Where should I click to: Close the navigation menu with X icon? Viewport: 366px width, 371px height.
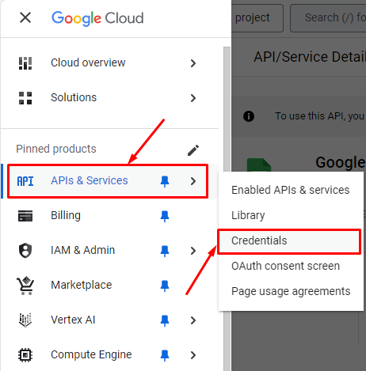[25, 17]
